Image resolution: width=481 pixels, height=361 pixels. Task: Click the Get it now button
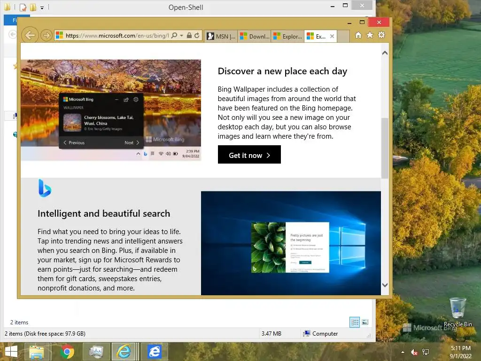(249, 154)
